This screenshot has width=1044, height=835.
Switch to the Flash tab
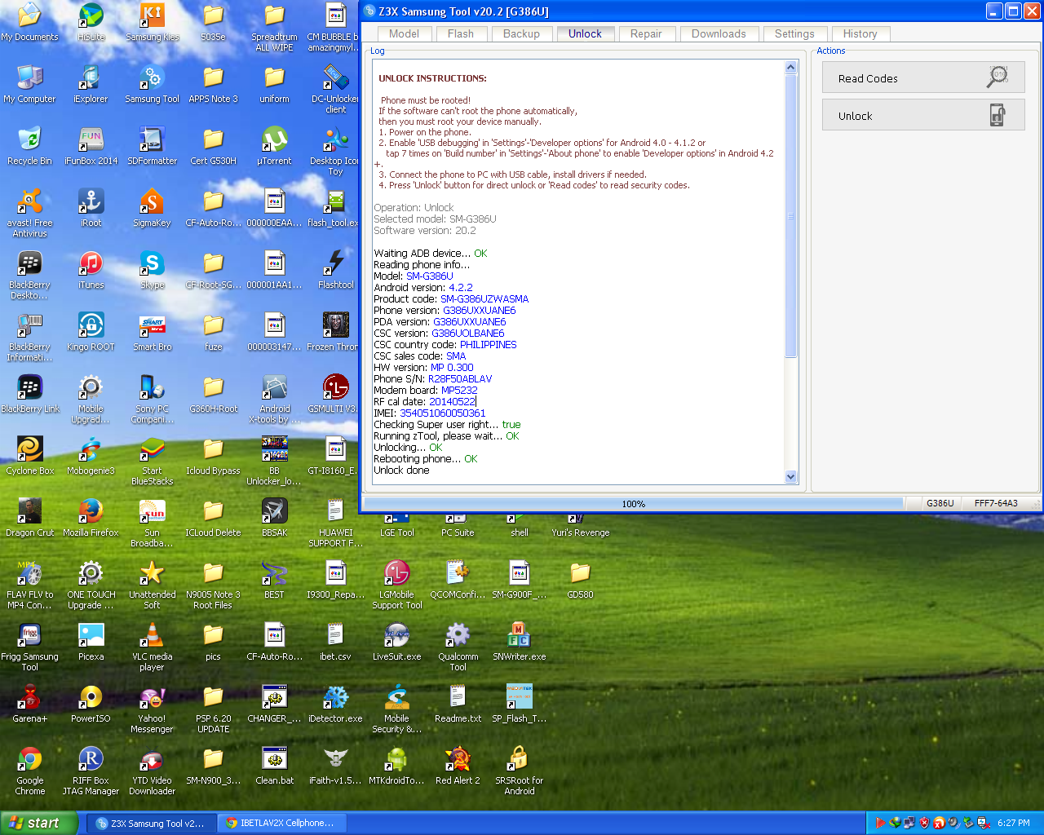[x=460, y=33]
